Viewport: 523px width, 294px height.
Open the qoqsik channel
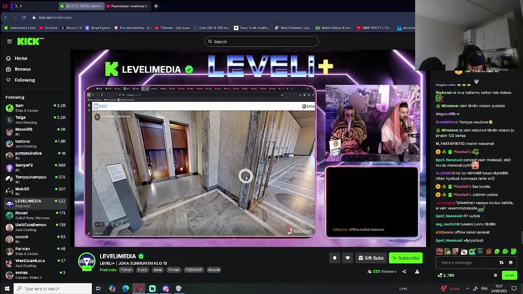point(35,239)
